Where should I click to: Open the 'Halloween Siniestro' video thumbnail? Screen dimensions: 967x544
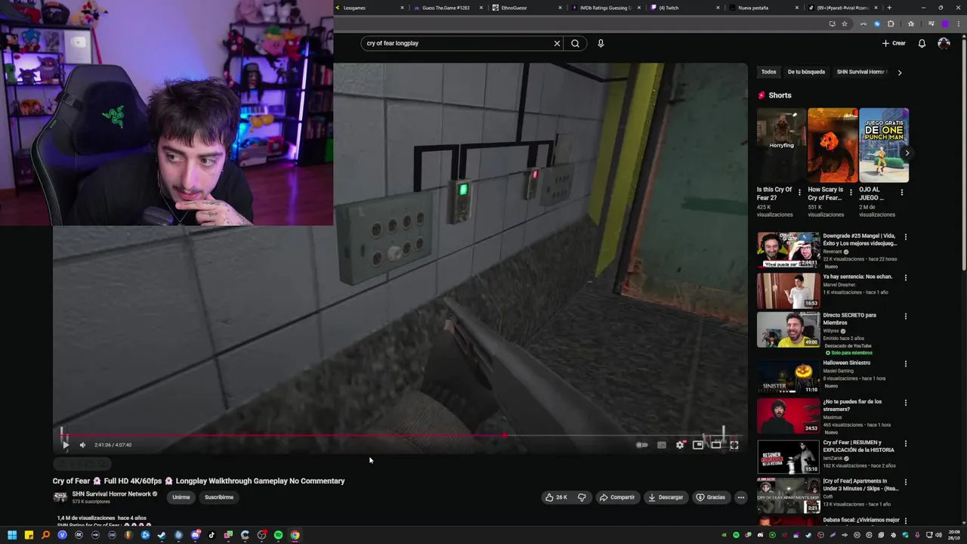788,376
